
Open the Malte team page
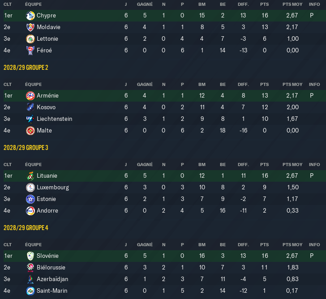pyautogui.click(x=44, y=131)
